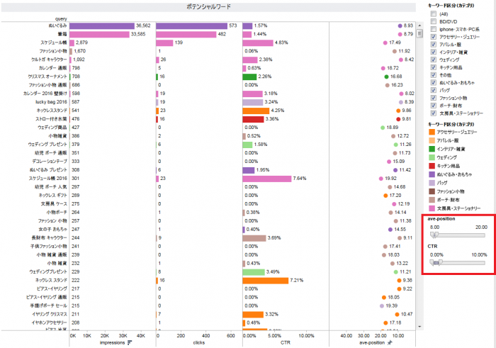Click the query label イヤリング クリスマス

[x=50, y=315]
